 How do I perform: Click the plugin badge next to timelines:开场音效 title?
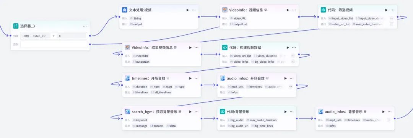(x=168, y=78)
